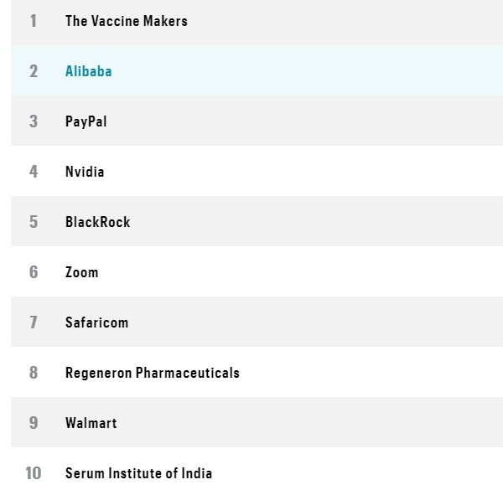
Task: Open The Vaccine Makers link
Action: pos(126,21)
